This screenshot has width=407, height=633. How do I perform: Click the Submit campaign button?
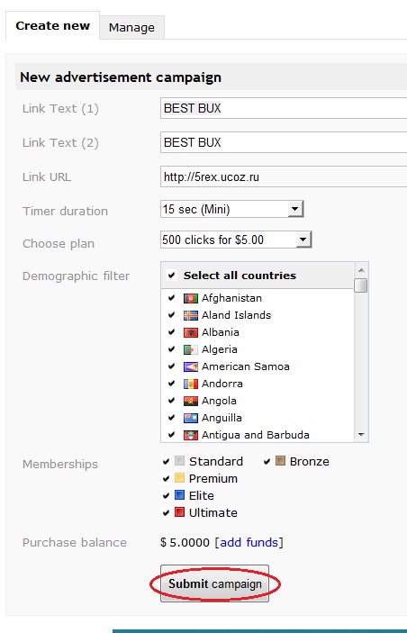[215, 583]
